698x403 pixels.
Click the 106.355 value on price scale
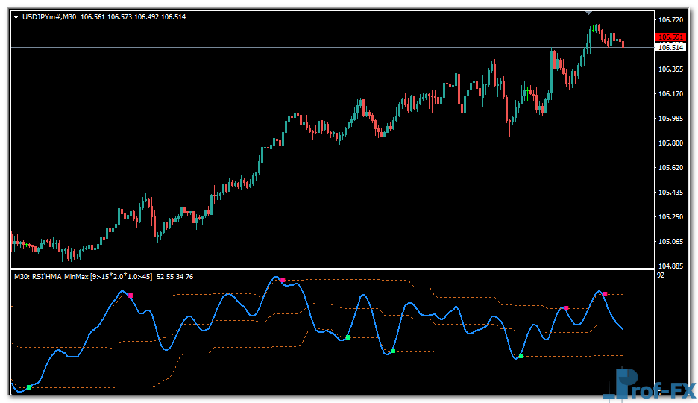671,69
